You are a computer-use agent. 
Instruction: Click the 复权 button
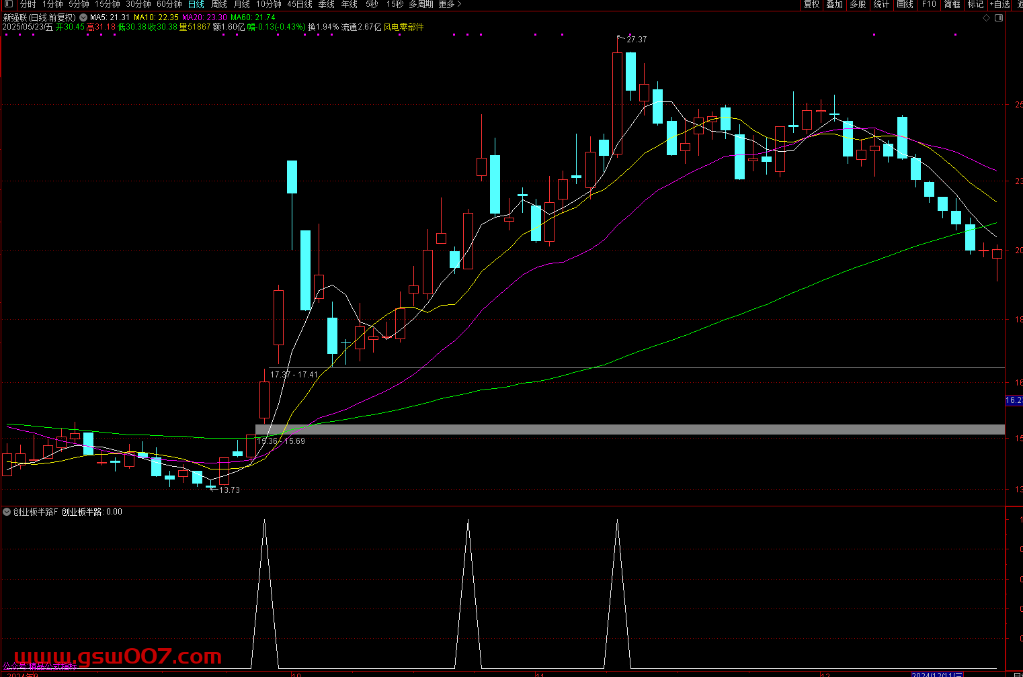coord(812,4)
